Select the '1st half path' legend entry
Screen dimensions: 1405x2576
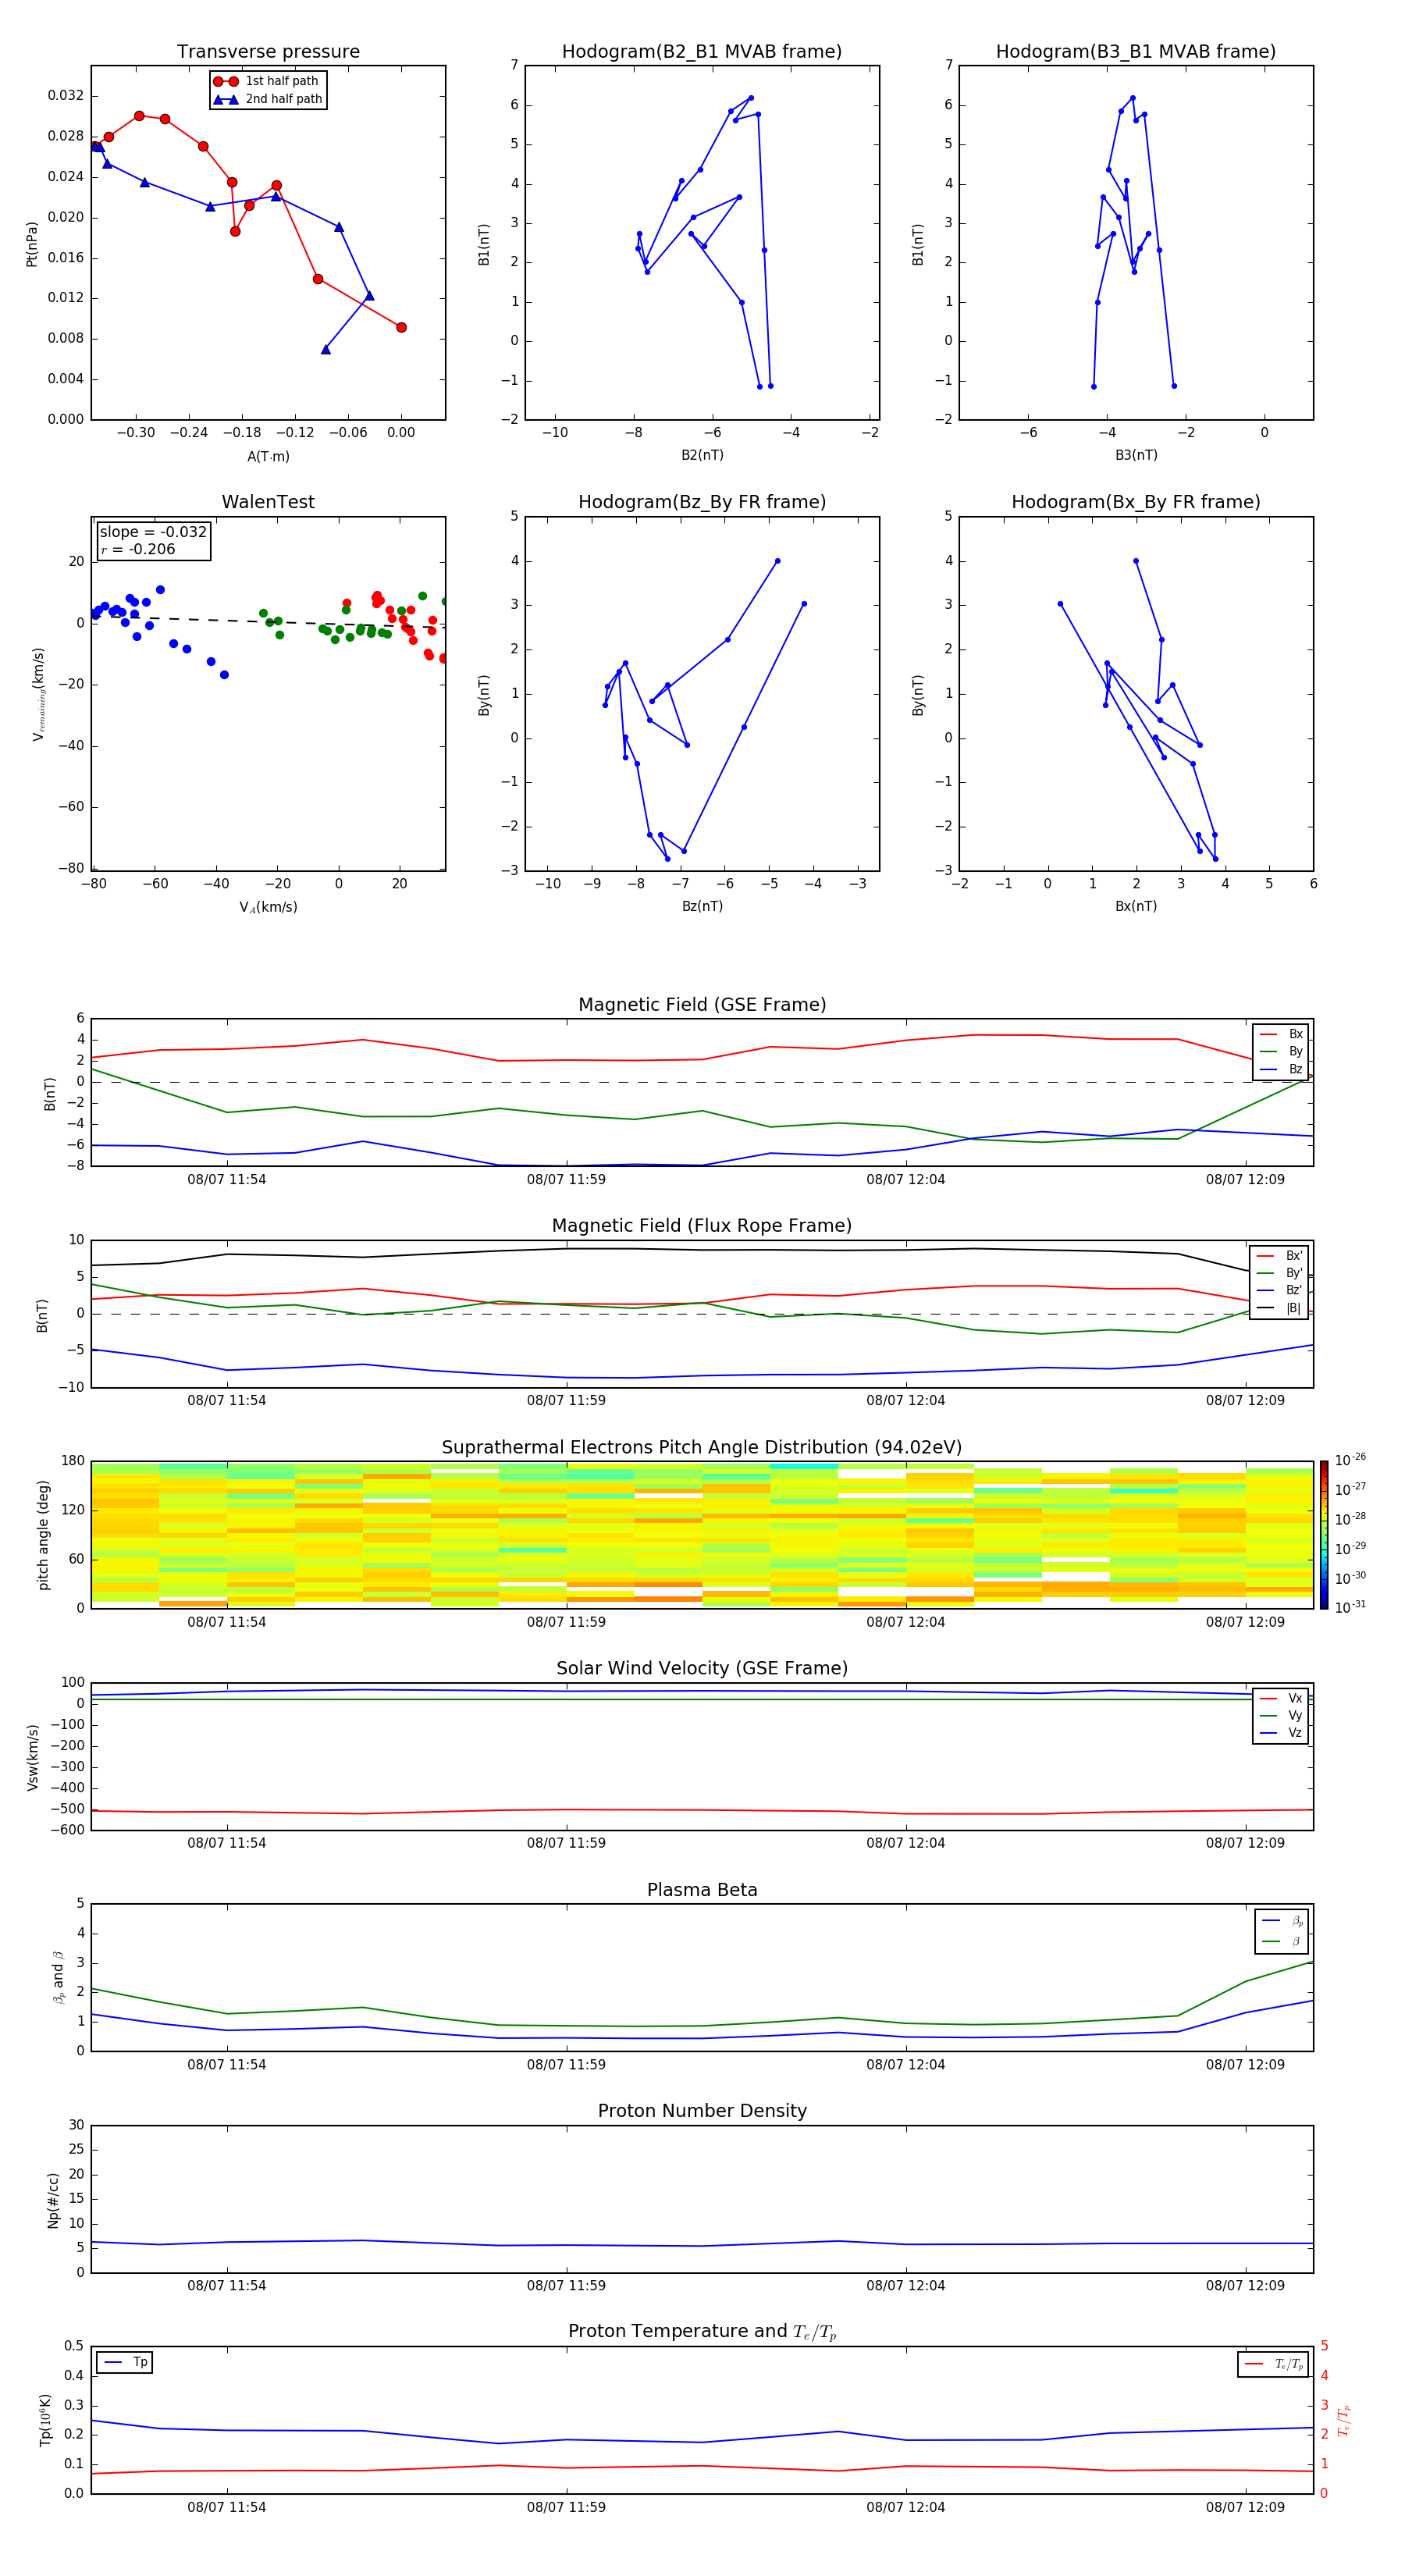click(267, 81)
